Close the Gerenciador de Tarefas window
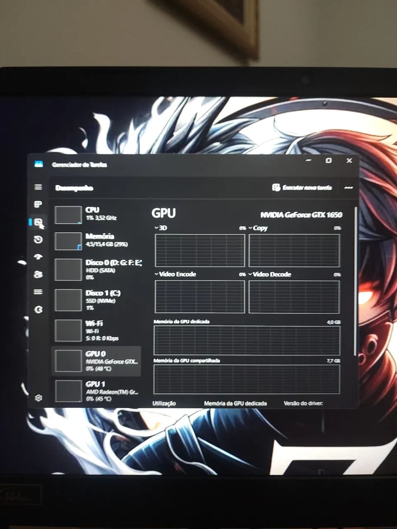The height and width of the screenshot is (529, 397). click(x=349, y=160)
